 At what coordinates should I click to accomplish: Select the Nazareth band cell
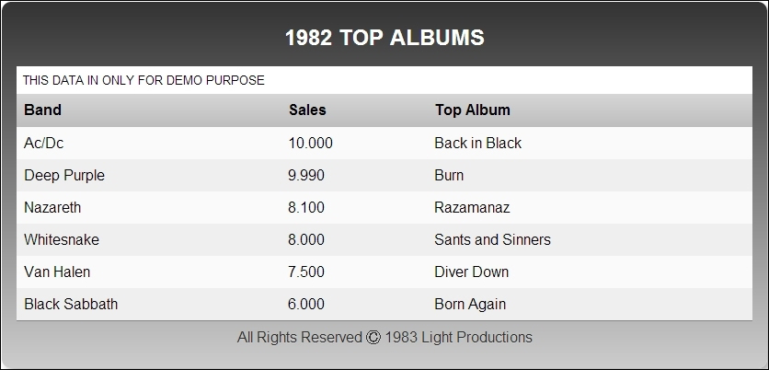[52, 208]
